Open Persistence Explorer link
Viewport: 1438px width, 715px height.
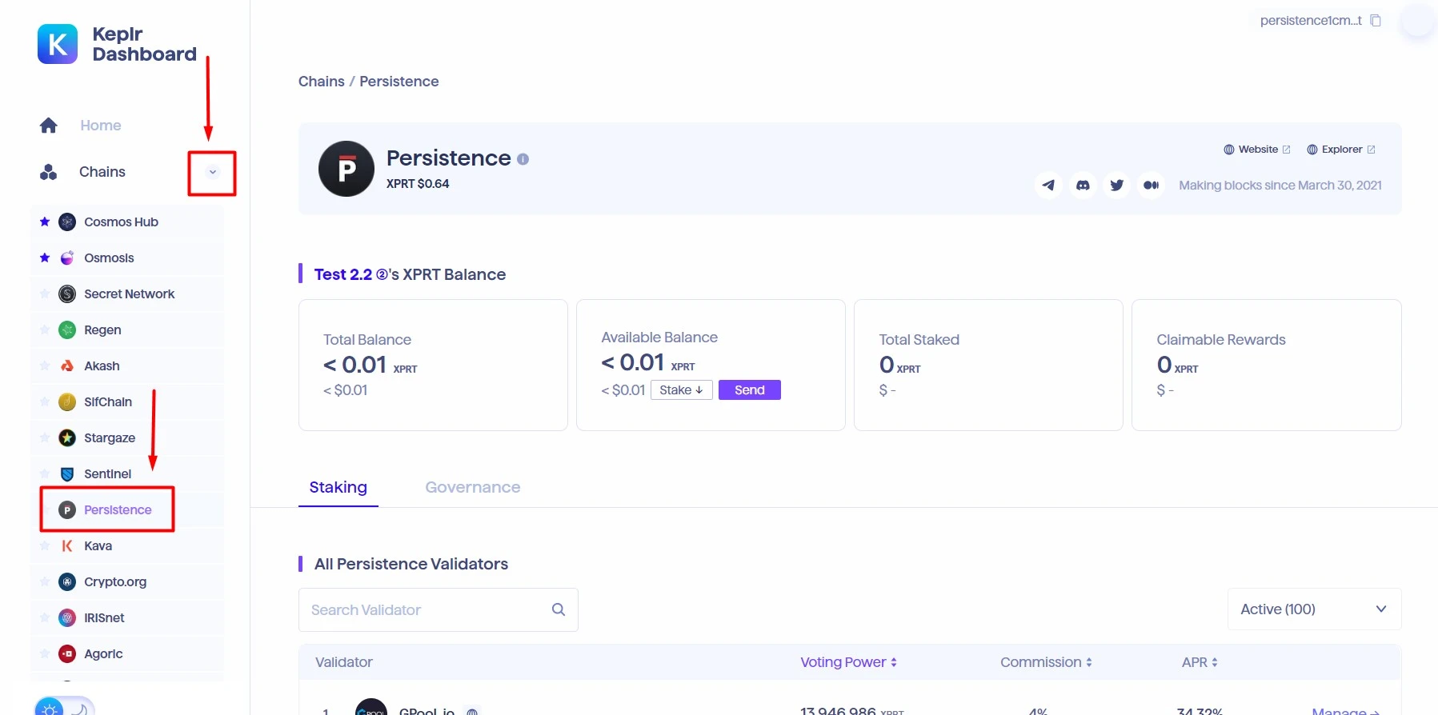pyautogui.click(x=1341, y=150)
